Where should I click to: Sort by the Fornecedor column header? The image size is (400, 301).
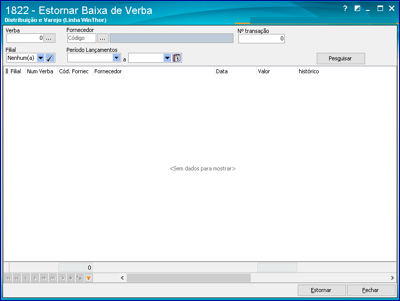[154, 71]
